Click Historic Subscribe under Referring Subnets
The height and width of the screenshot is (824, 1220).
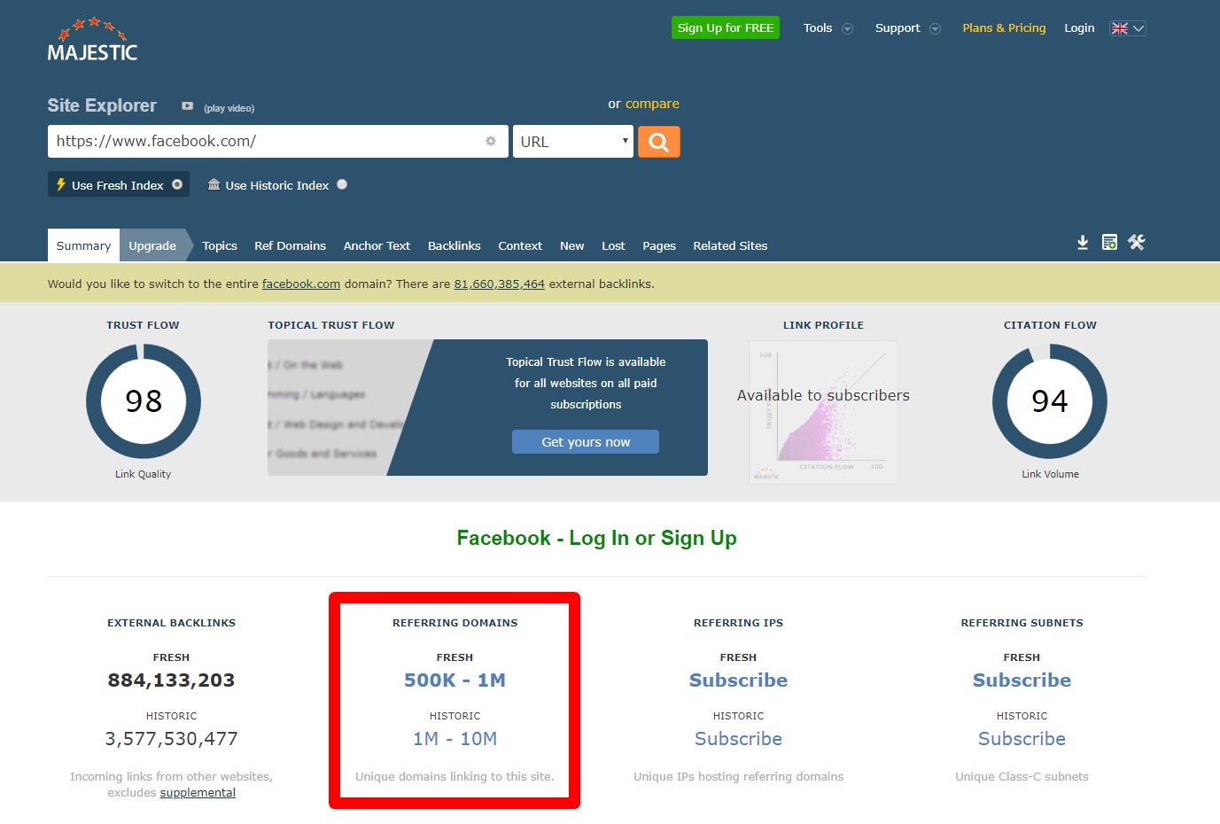1022,738
